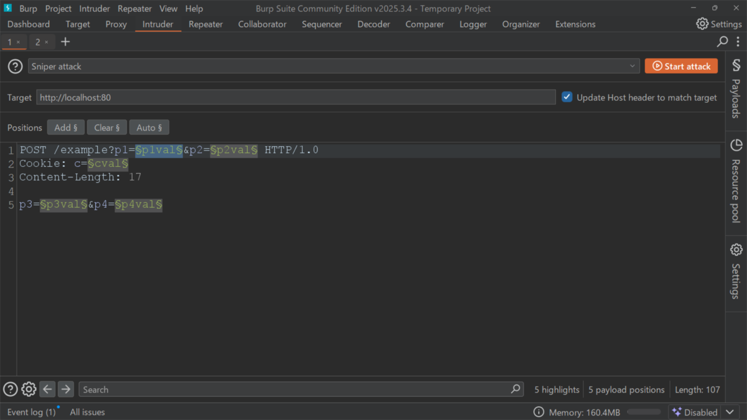Switch to the Decoder tab
747x420 pixels.
(x=374, y=24)
